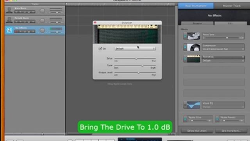Viewport: 250px width, 141px height.
Task: Open the Visual EQ preset dropdown
Action: point(223,107)
